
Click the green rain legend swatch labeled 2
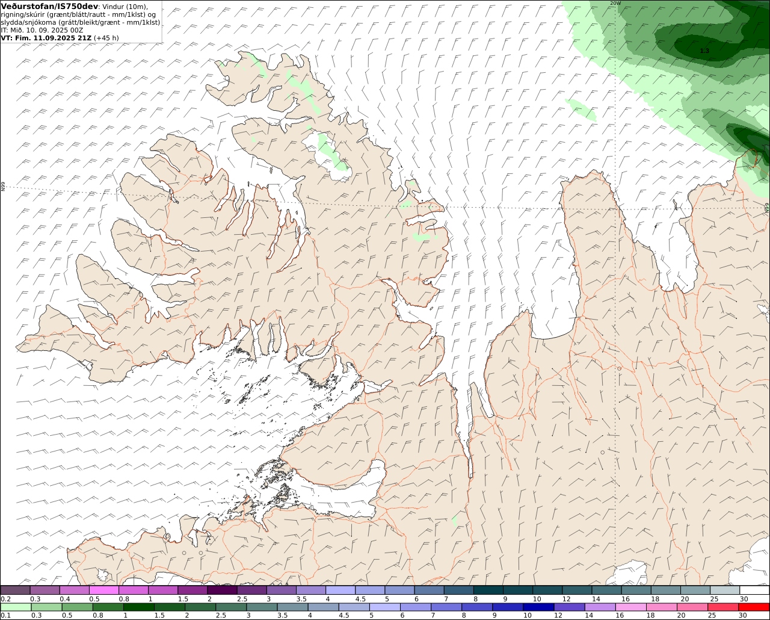tap(200, 607)
